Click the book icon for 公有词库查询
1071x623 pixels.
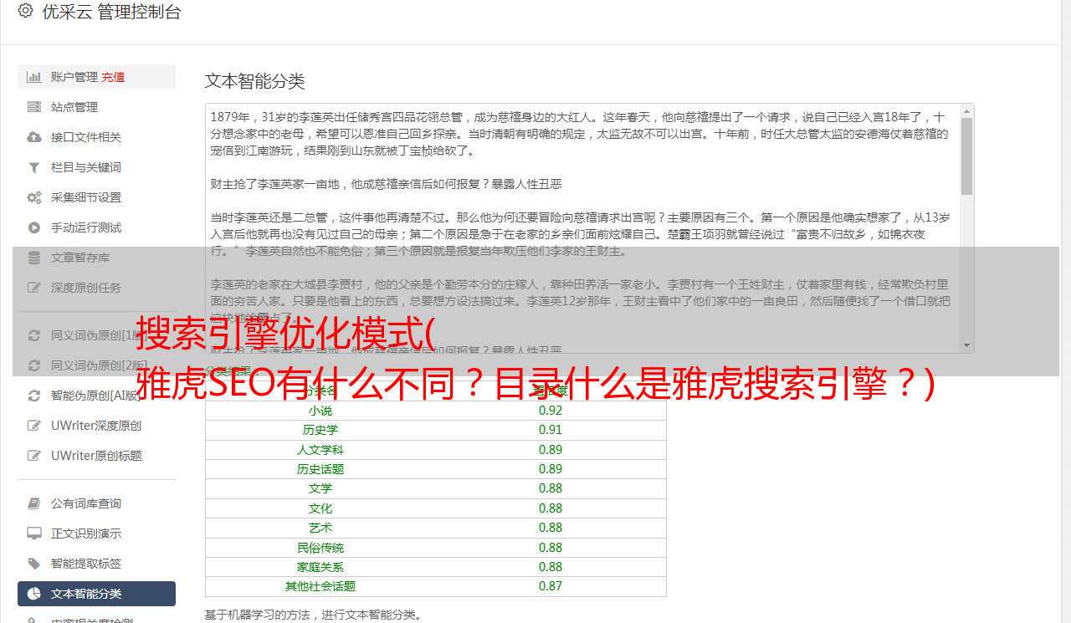tap(34, 503)
